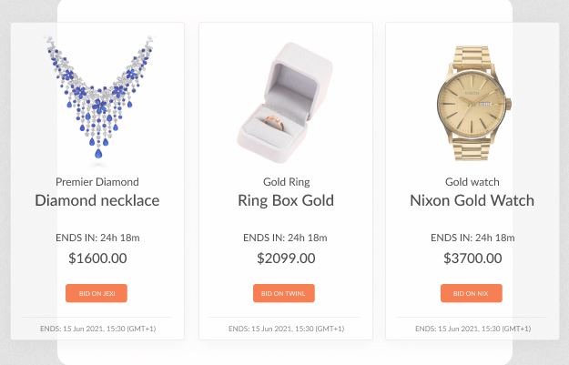Screen dimensions: 569x365
Task: Select the Diamond necklace title
Action: [x=97, y=200]
